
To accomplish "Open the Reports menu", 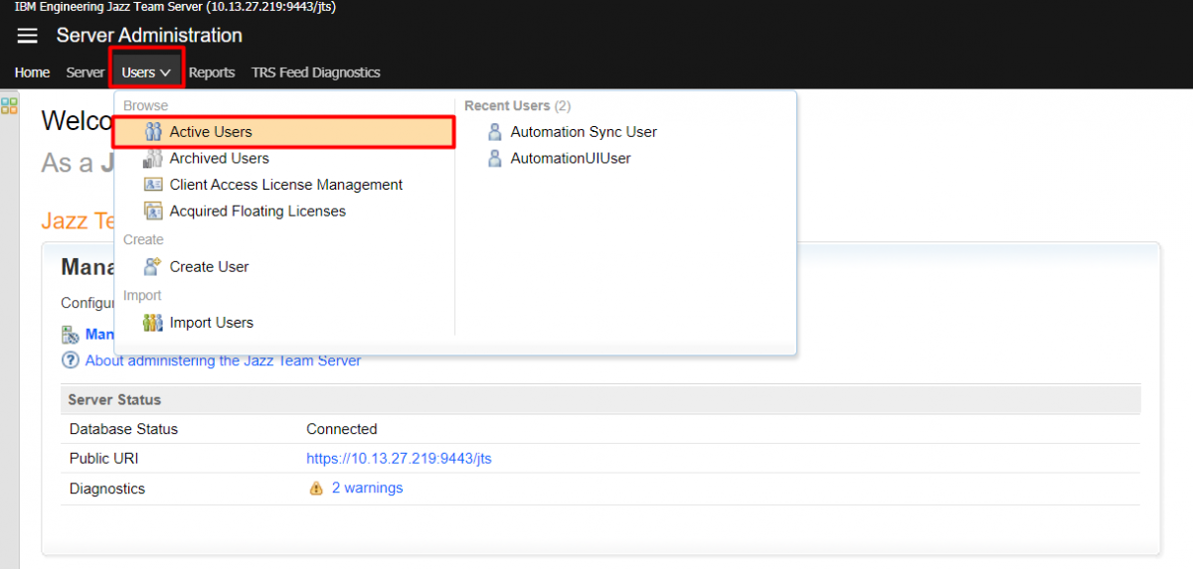I will point(212,72).
